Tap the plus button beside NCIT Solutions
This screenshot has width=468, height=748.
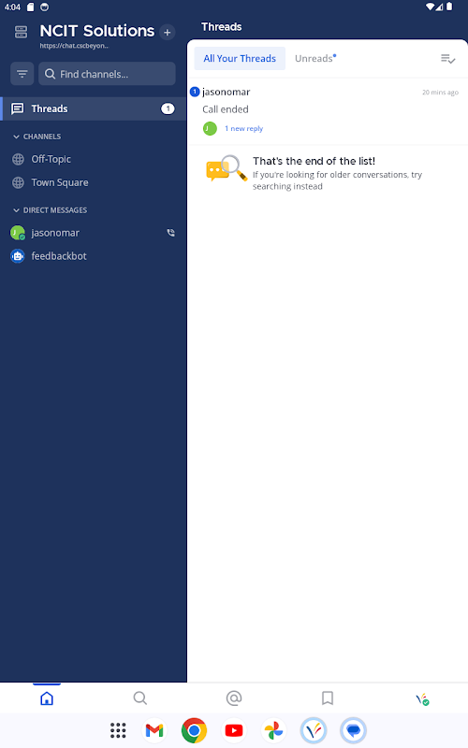(x=168, y=33)
